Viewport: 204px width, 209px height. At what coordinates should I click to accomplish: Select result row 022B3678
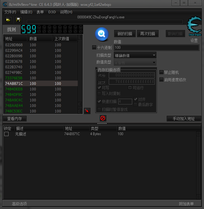(41, 62)
